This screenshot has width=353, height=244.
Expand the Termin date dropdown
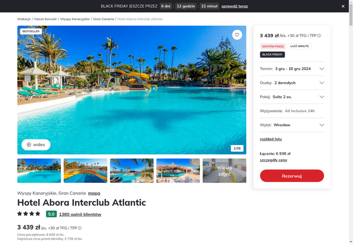[x=292, y=69]
